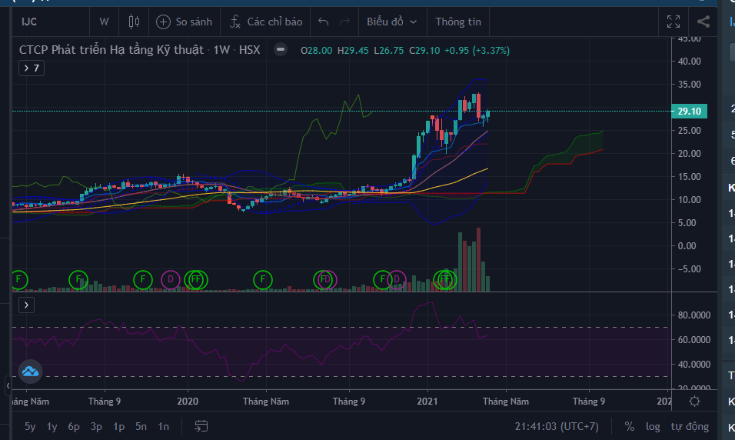The height and width of the screenshot is (440, 735).
Task: Expand the RSI pane legend arrow
Action: tap(27, 305)
